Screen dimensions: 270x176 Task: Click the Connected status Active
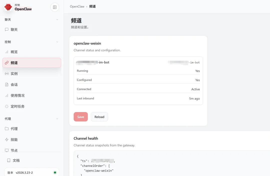[195, 89]
